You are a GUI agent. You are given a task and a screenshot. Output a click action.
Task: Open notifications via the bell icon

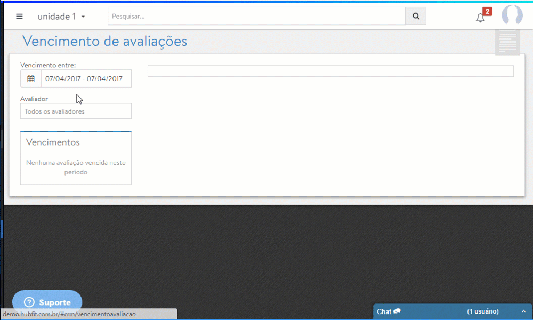tap(480, 18)
